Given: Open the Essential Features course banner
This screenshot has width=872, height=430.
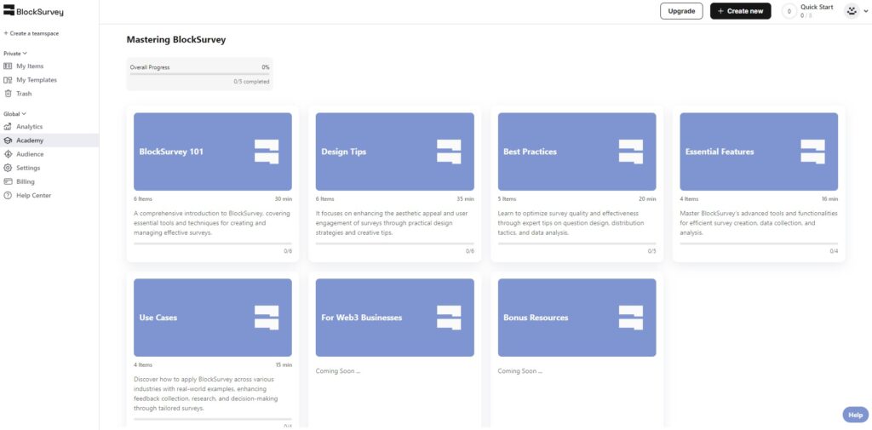Looking at the screenshot, I should (x=759, y=152).
